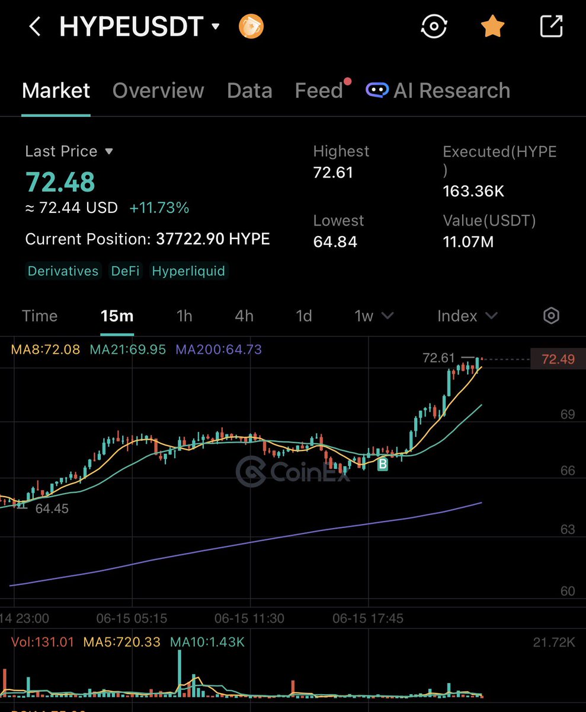Tap the MA200:64.73 indicator label
The width and height of the screenshot is (586, 712).
[x=219, y=349]
